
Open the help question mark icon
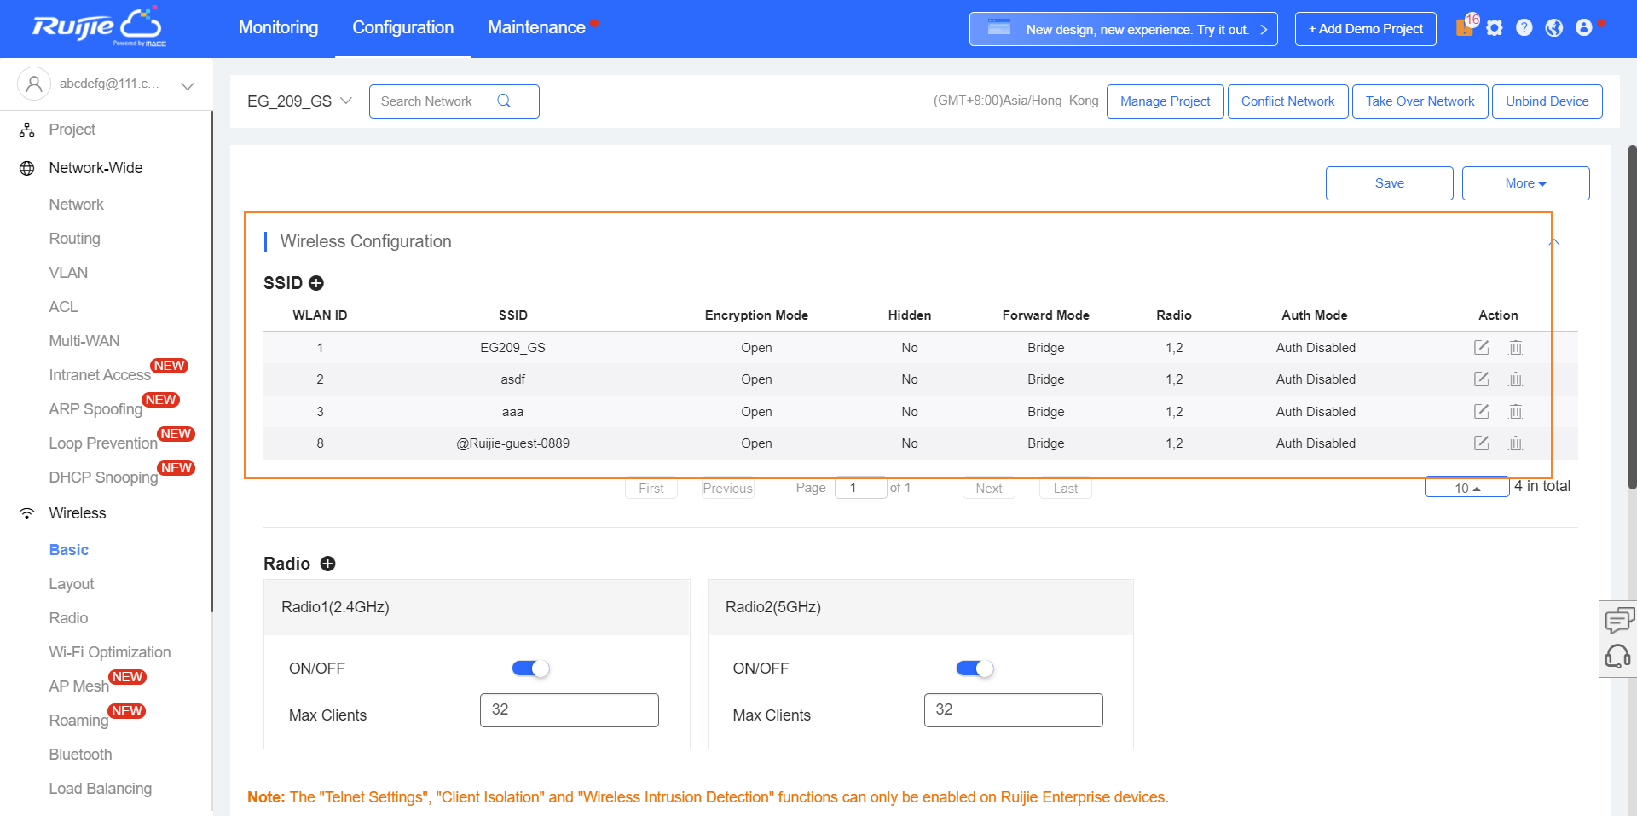click(1524, 28)
